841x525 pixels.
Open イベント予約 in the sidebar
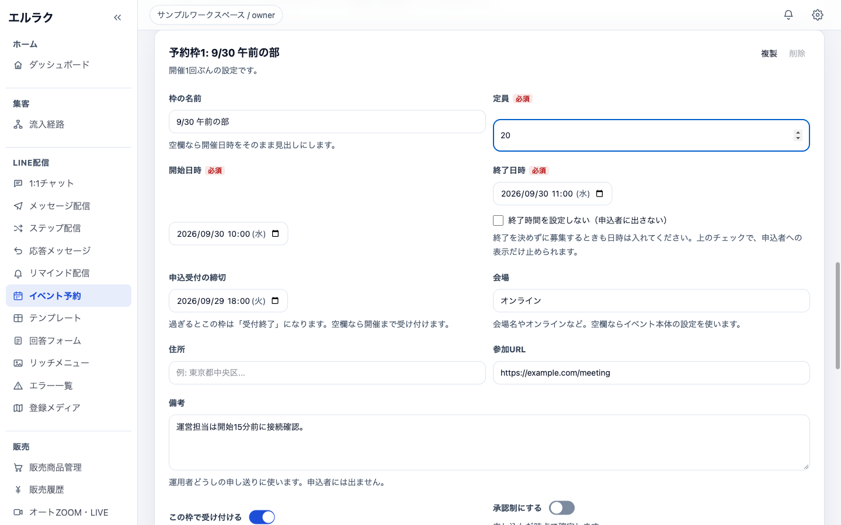click(x=68, y=296)
